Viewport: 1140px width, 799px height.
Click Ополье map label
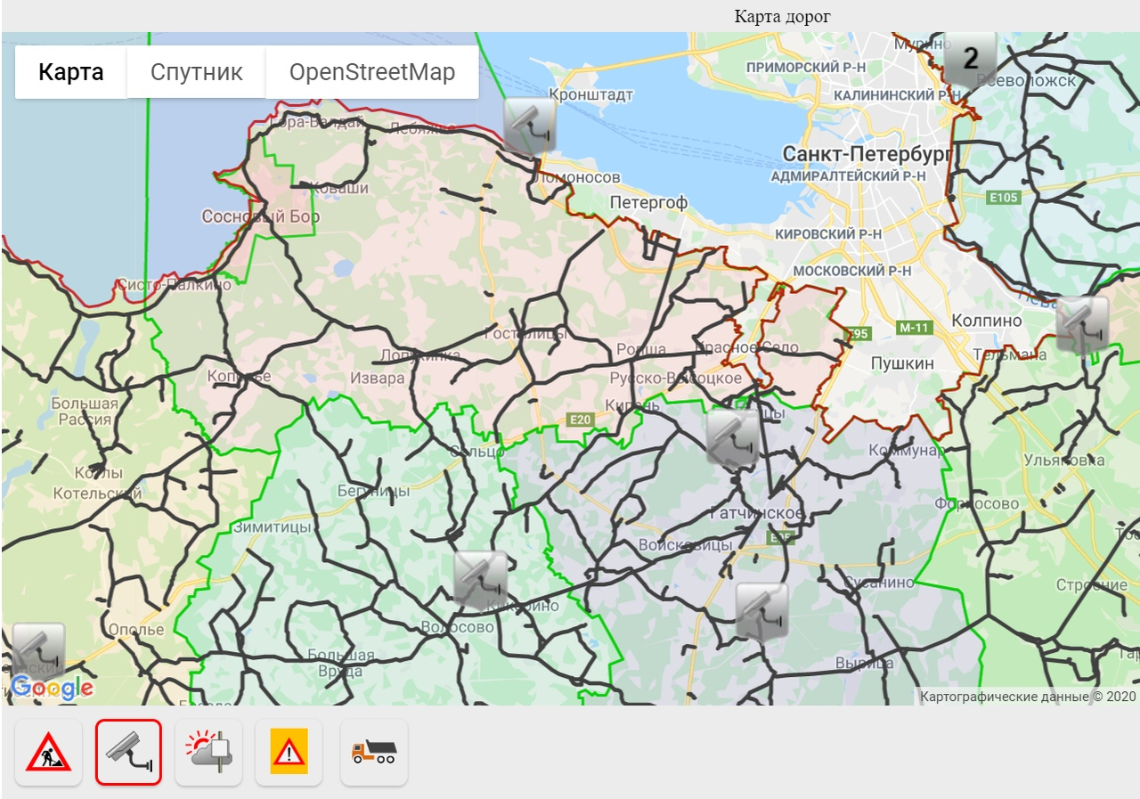click(x=136, y=630)
